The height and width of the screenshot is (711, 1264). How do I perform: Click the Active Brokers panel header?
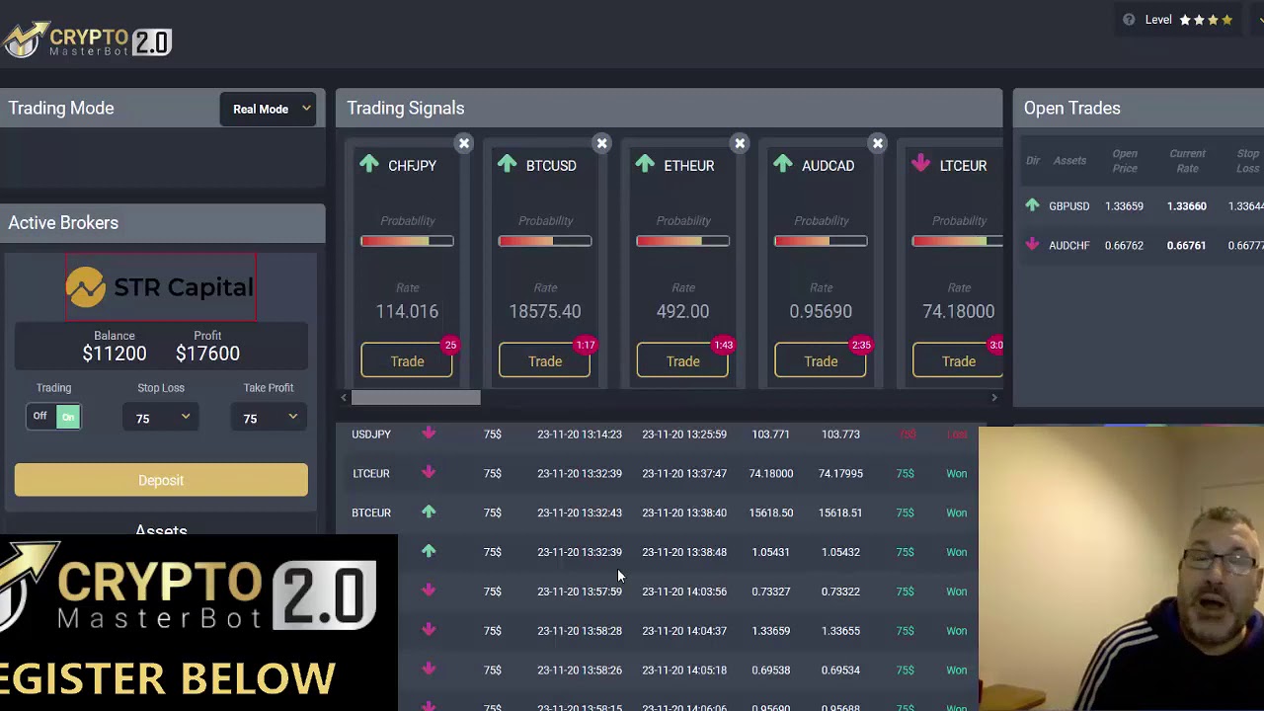pos(162,223)
